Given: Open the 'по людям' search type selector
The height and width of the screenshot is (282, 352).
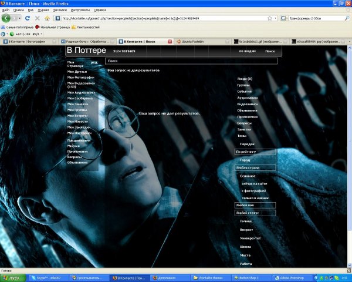Looking at the screenshot, I should tap(247, 51).
